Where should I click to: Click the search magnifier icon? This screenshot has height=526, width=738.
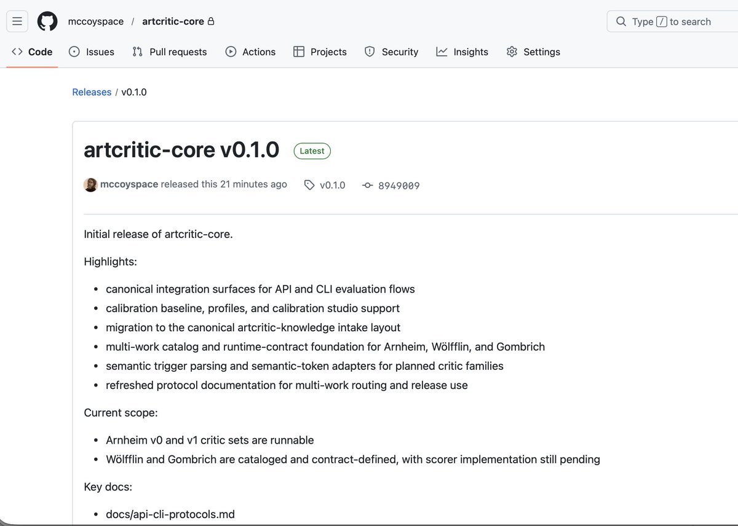621,22
